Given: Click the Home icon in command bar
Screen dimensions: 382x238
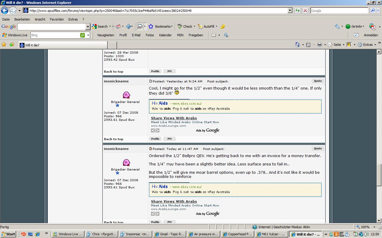Looking at the screenshot, I should [x=297, y=45].
